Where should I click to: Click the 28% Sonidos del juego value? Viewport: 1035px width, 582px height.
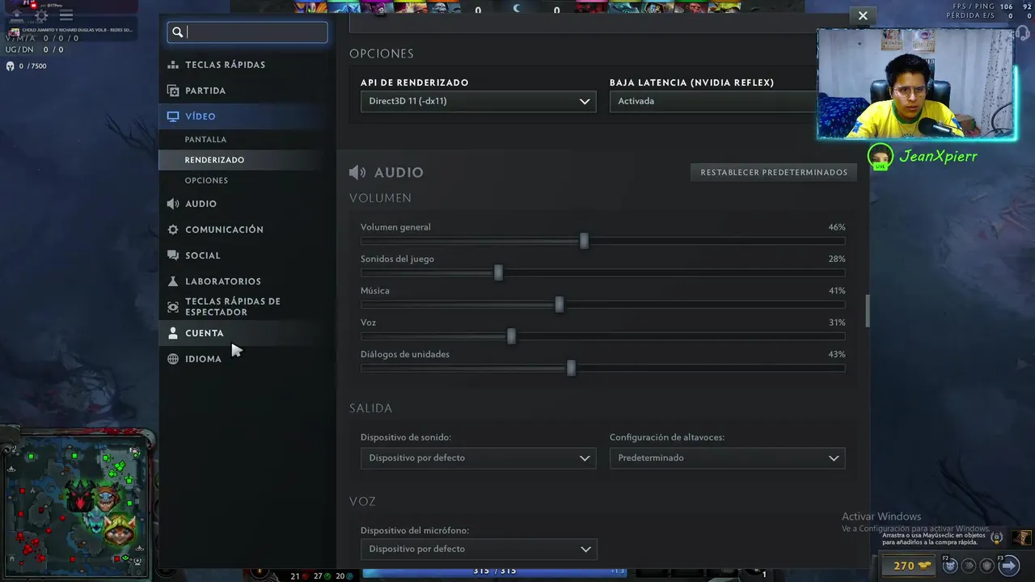click(836, 259)
